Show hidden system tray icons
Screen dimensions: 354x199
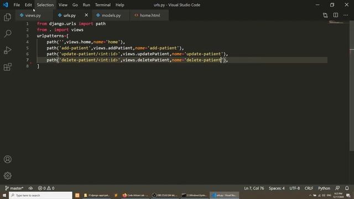[310, 195]
